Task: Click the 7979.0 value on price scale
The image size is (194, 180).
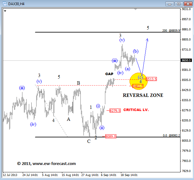Action: tap(186, 151)
